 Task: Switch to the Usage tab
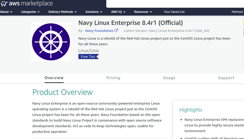click(x=169, y=78)
